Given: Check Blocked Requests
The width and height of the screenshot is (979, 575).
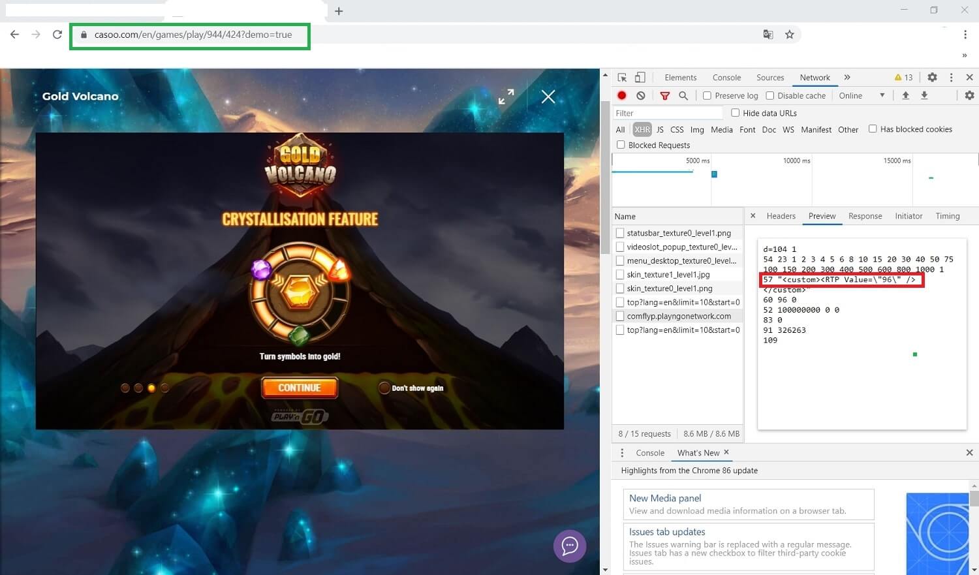Looking at the screenshot, I should pyautogui.click(x=621, y=144).
